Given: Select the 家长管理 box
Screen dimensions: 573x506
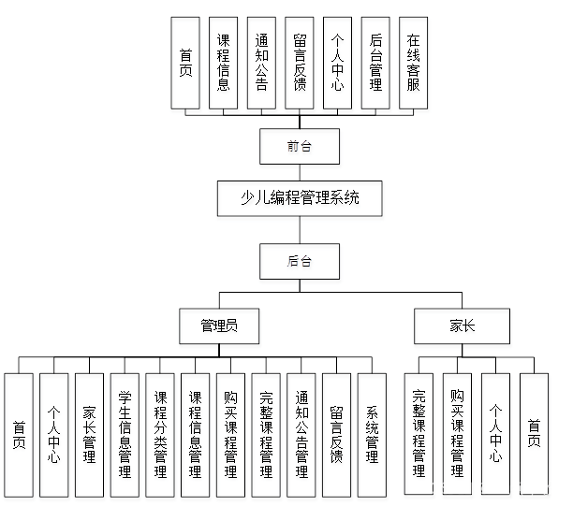Looking at the screenshot, I should 89,435.
